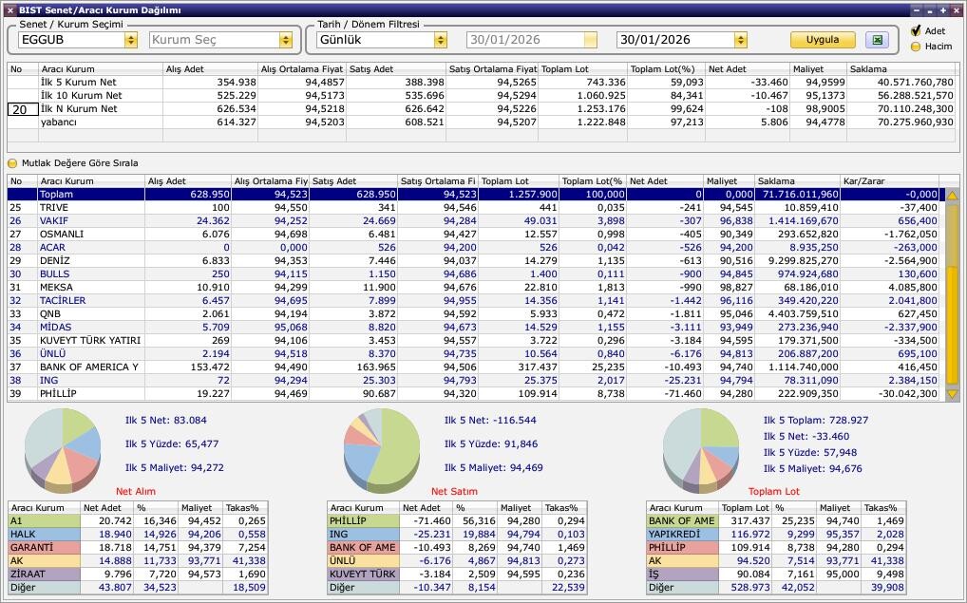Click the Net Alım pie chart

(63, 445)
